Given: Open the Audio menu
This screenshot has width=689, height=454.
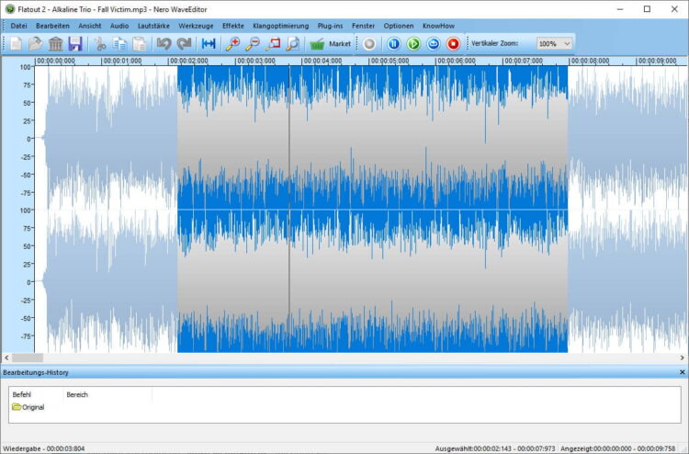Looking at the screenshot, I should tap(119, 26).
